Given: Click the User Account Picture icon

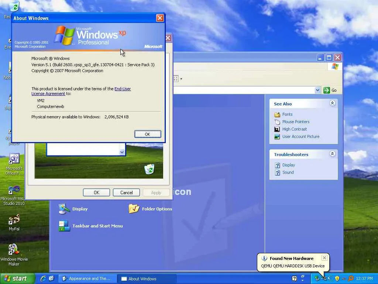Looking at the screenshot, I should 277,137.
